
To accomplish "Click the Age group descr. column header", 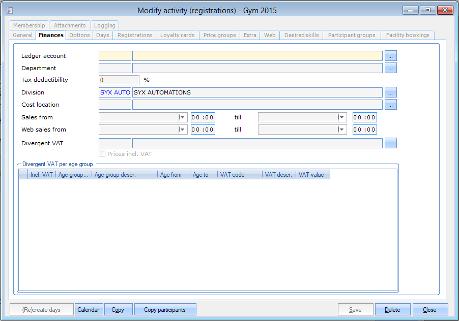I will point(124,175).
